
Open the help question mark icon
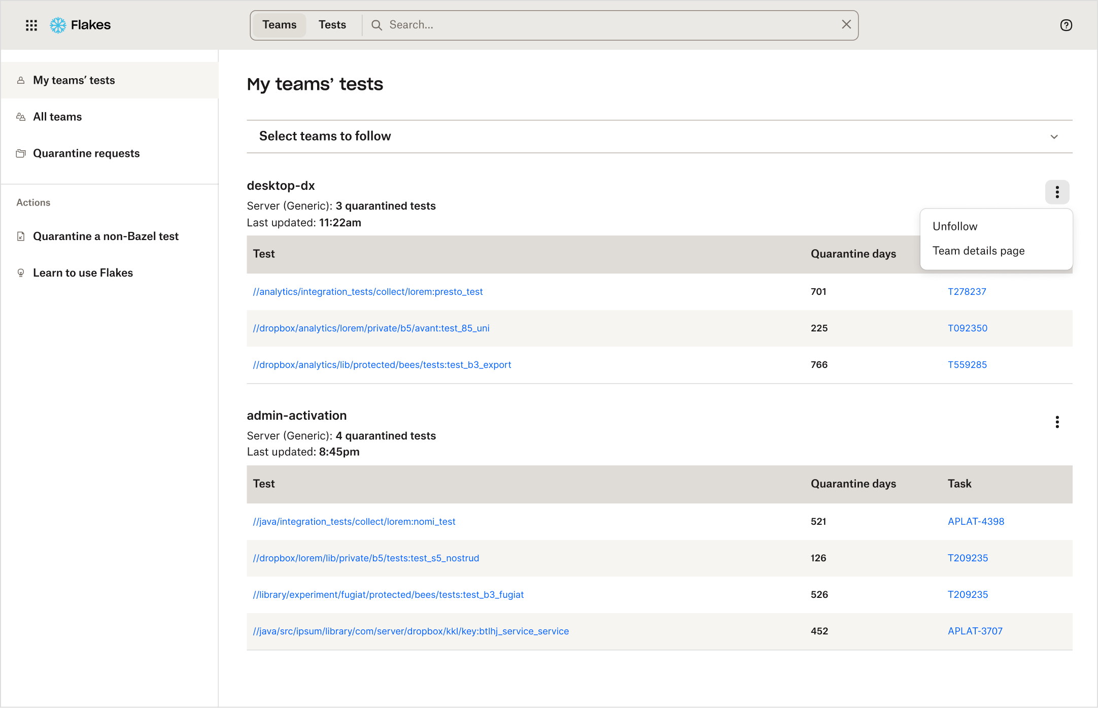pos(1066,25)
